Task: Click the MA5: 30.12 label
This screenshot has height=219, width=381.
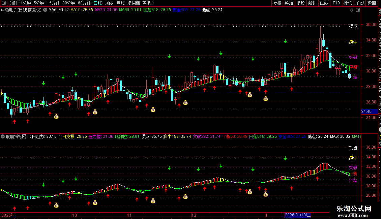Action: pyautogui.click(x=59, y=10)
